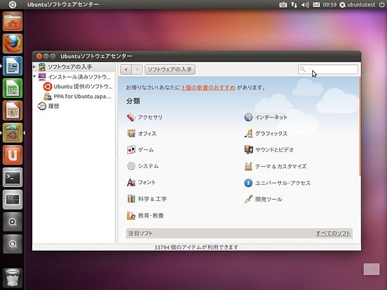Image resolution: width=387 pixels, height=290 pixels.
Task: Open the インターネット globe icon
Action: 248,117
